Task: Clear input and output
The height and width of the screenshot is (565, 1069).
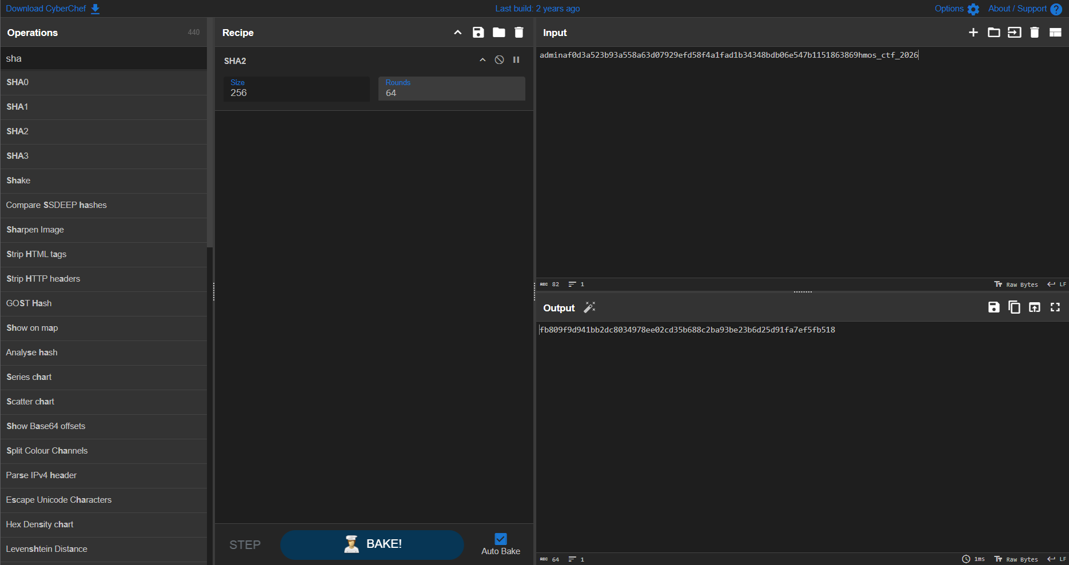Action: point(1035,33)
